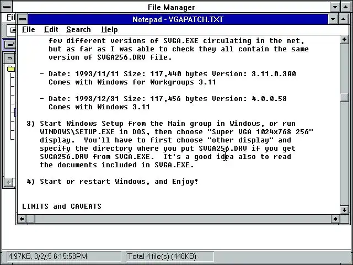Image resolution: width=353 pixels, height=265 pixels.
Task: Minimize the File Manager window
Action: tap(335, 7)
